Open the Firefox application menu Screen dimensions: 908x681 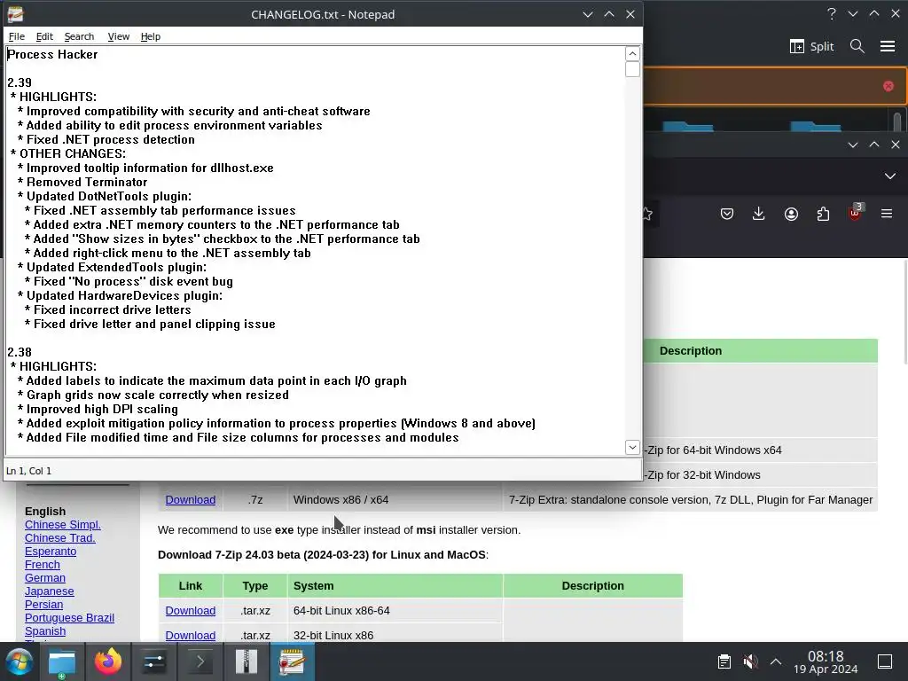887,214
